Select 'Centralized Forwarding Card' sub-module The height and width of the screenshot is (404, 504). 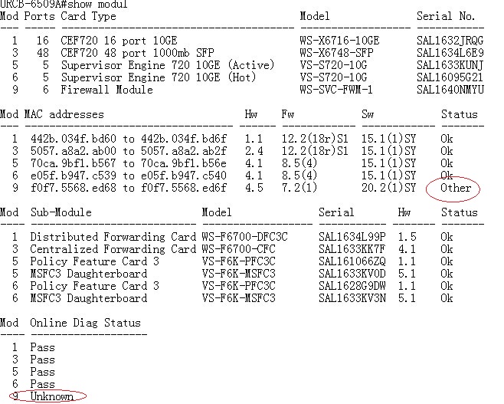tap(113, 249)
